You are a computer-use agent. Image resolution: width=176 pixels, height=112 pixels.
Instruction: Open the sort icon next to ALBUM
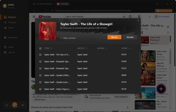pyautogui.click(x=106, y=48)
